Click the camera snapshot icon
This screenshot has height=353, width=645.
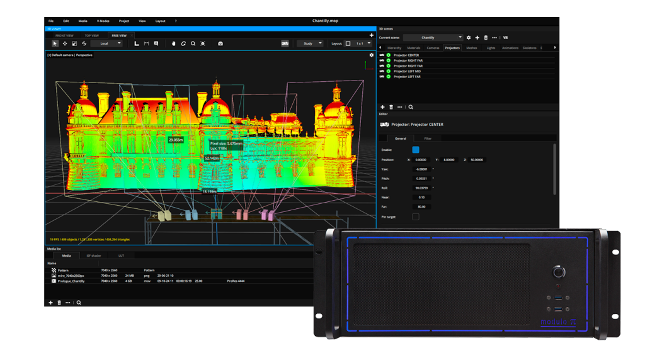tap(220, 43)
